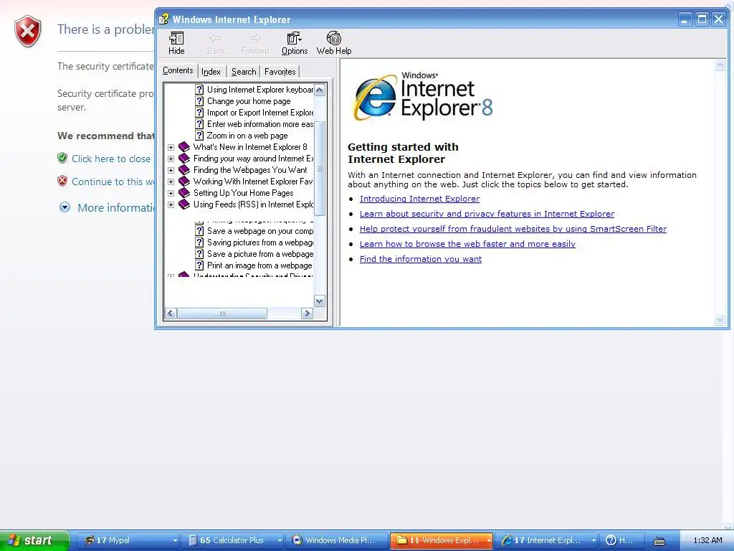Viewport: 734px width, 551px height.
Task: Click page icon for Import or Export
Action: 199,113
